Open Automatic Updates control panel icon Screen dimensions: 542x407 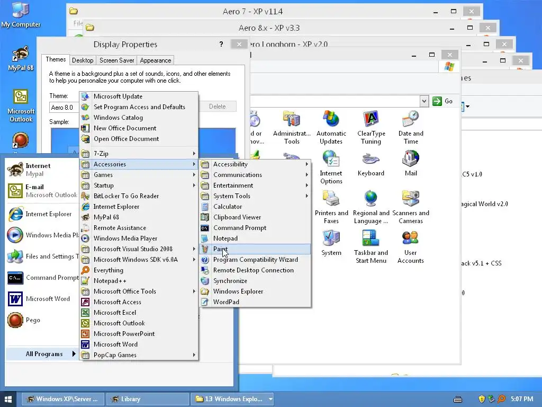[331, 127]
